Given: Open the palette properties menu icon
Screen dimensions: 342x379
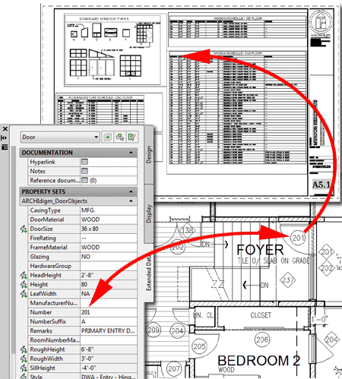Looking at the screenshot, I should tap(5, 147).
